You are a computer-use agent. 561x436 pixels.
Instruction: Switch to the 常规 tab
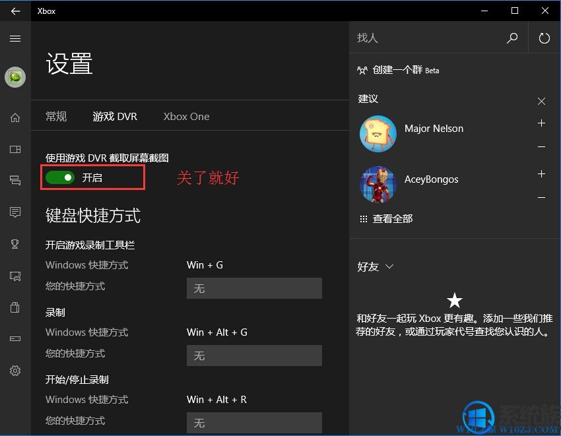click(56, 116)
